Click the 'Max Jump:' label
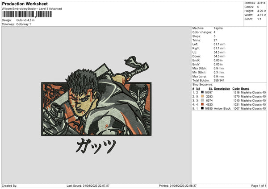Viewport: 268px width, 189px height. pyautogui.click(x=199, y=76)
